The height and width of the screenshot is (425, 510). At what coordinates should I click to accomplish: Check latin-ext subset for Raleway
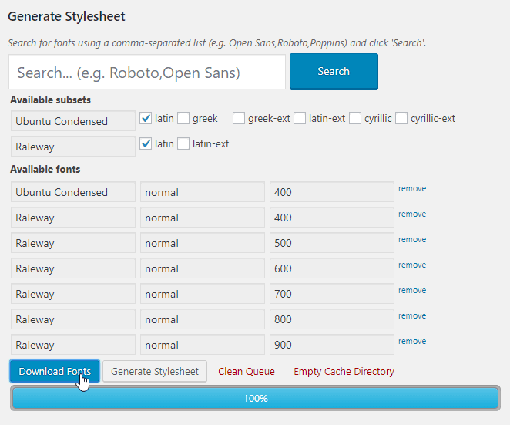pos(183,144)
